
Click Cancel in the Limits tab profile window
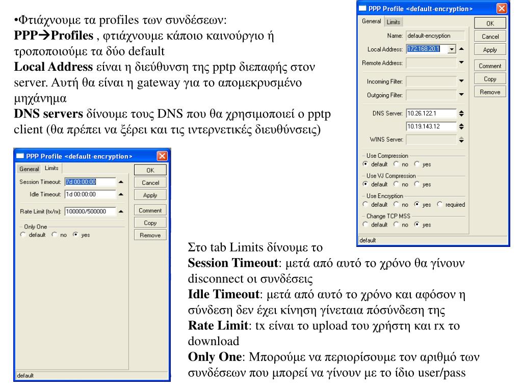[150, 183]
